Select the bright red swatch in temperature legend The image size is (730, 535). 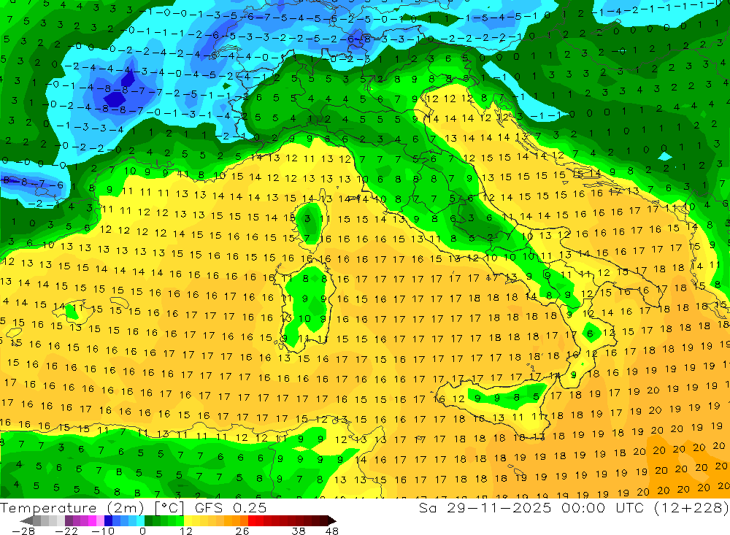[x=252, y=520]
